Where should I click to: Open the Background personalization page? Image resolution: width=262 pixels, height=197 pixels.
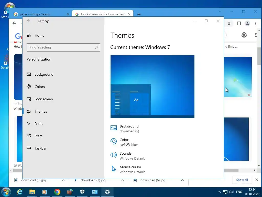tap(44, 74)
